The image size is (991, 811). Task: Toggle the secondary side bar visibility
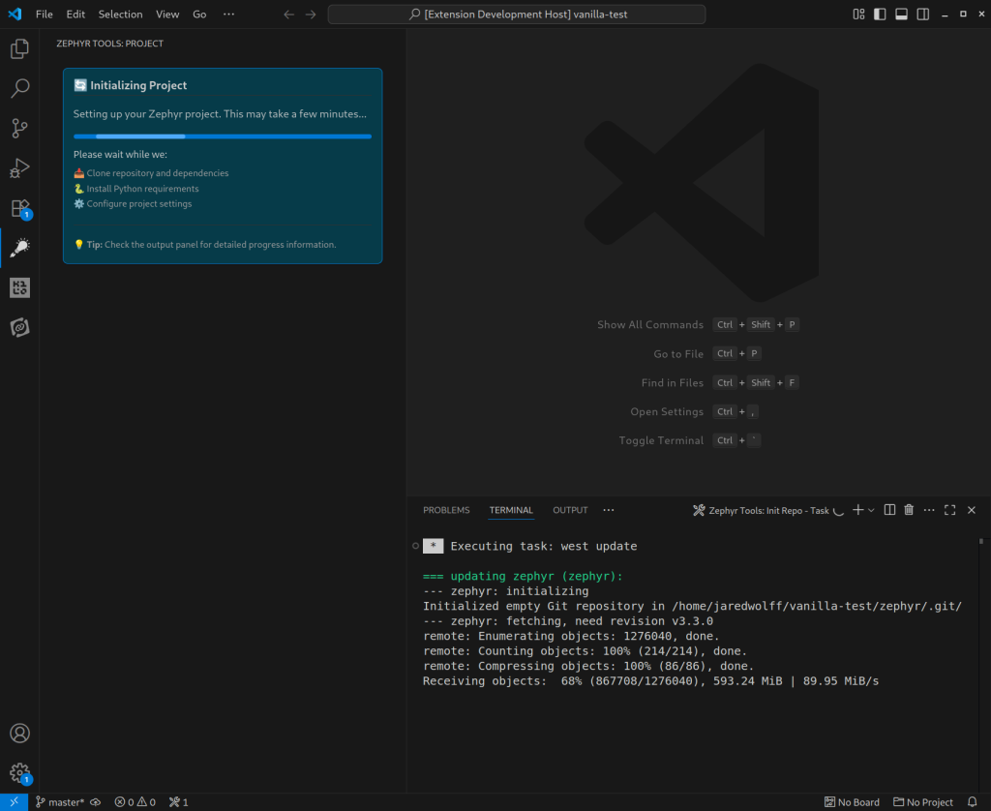pos(922,14)
